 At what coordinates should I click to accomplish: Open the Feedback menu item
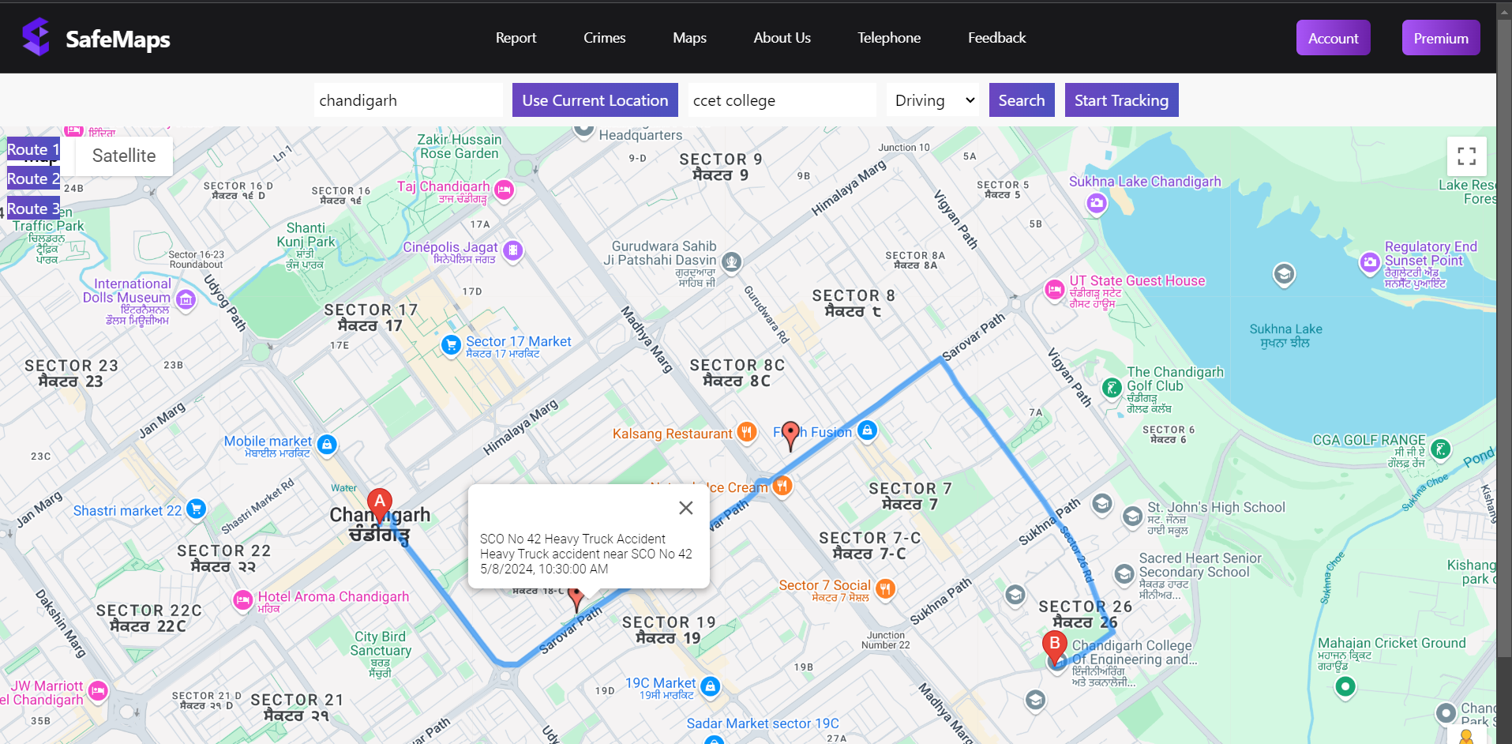click(x=996, y=38)
